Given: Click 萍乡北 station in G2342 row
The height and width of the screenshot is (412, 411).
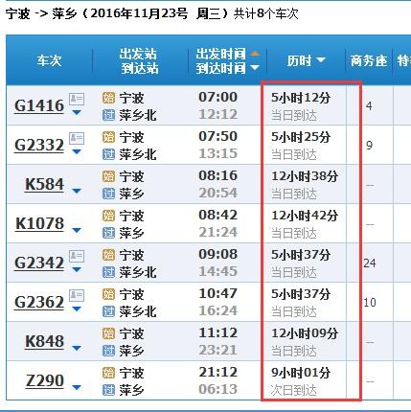Looking at the screenshot, I should 138,272.
